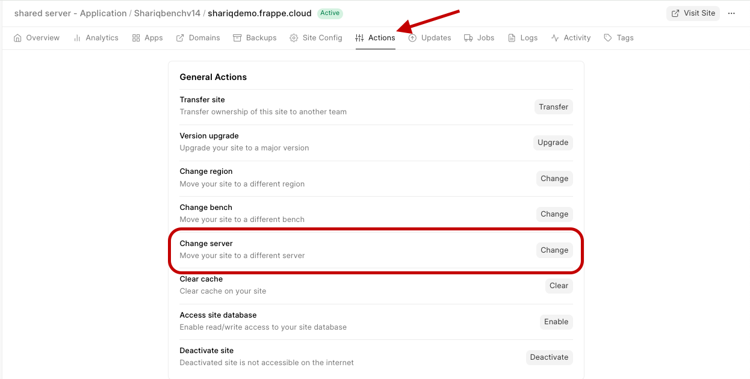
Task: Click the Apps grid icon
Action: coord(136,38)
